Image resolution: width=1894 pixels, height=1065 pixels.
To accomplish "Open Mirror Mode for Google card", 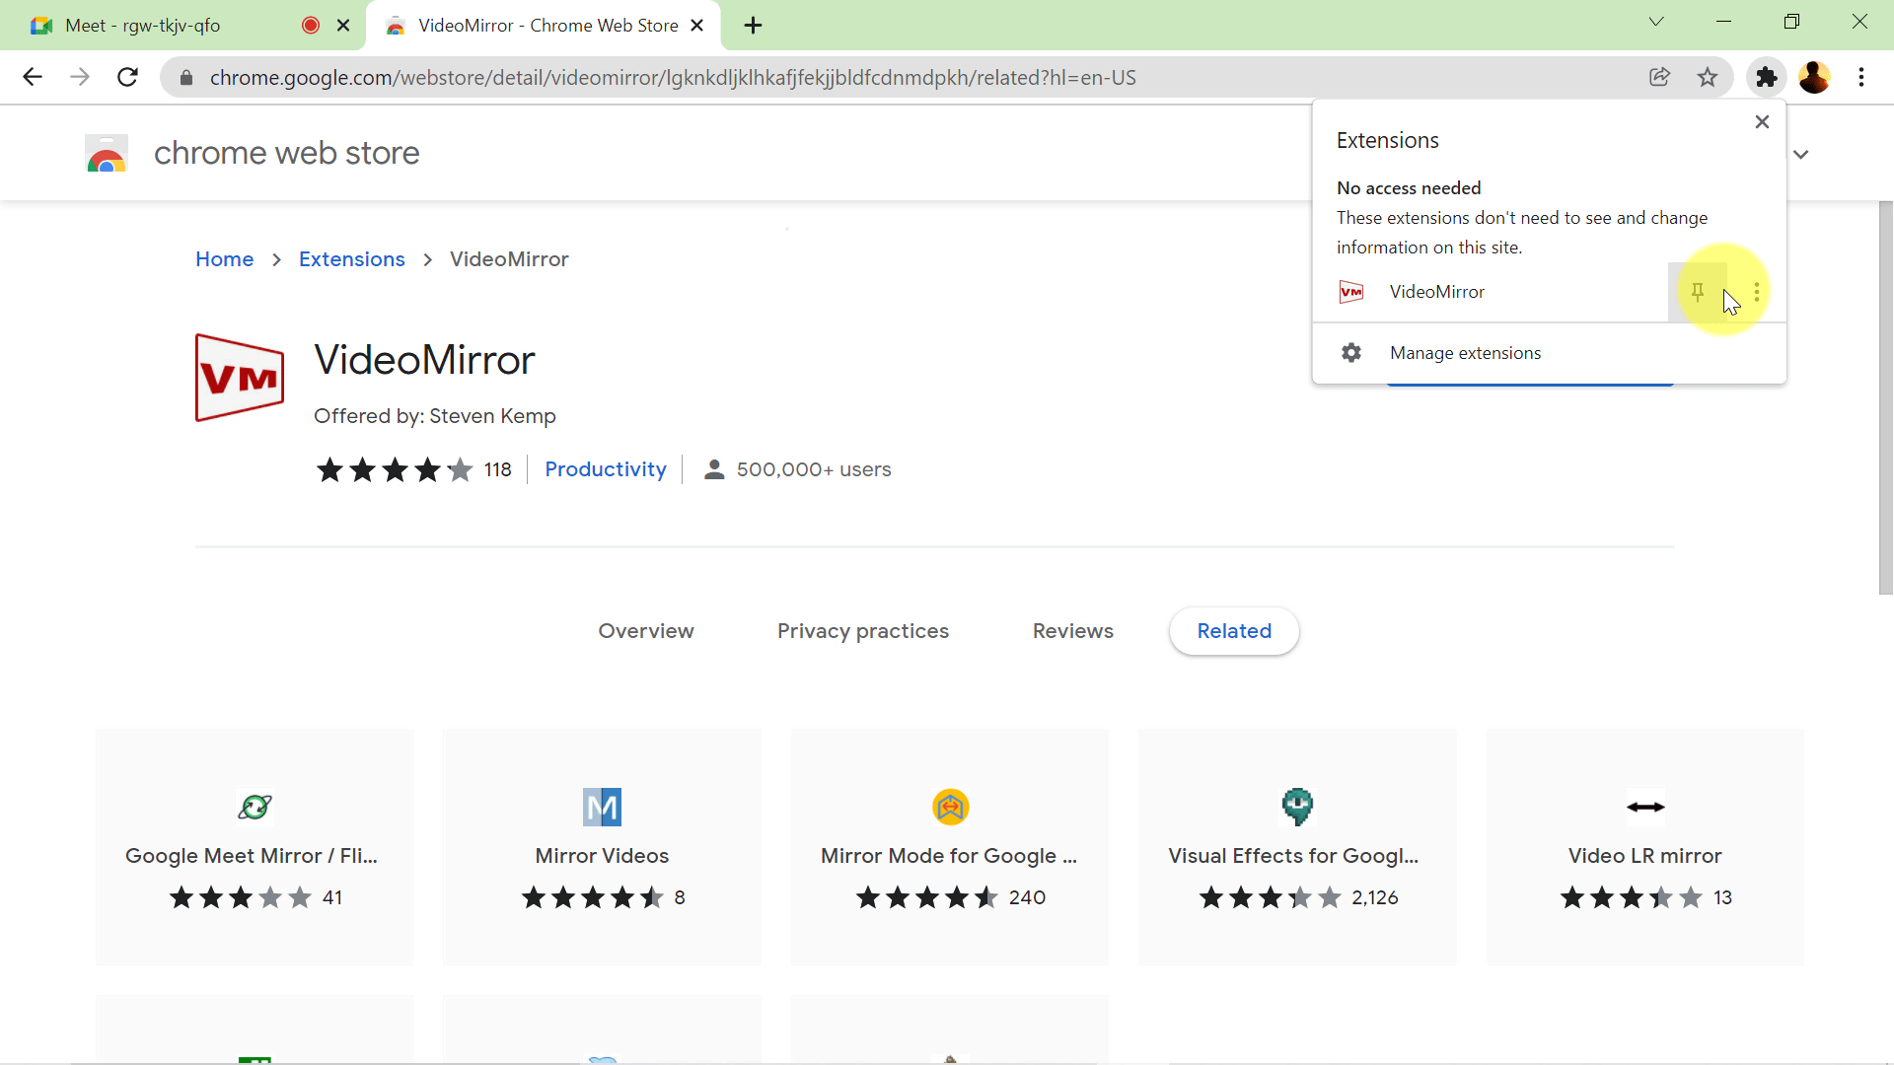I will click(949, 847).
